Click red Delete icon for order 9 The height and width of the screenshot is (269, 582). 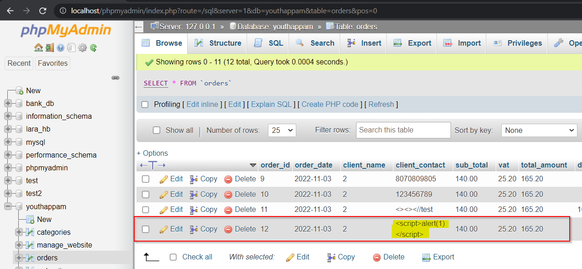(x=228, y=179)
